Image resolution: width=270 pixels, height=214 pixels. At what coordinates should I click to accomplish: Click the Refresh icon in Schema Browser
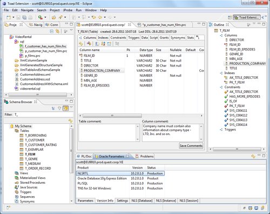coord(71,121)
